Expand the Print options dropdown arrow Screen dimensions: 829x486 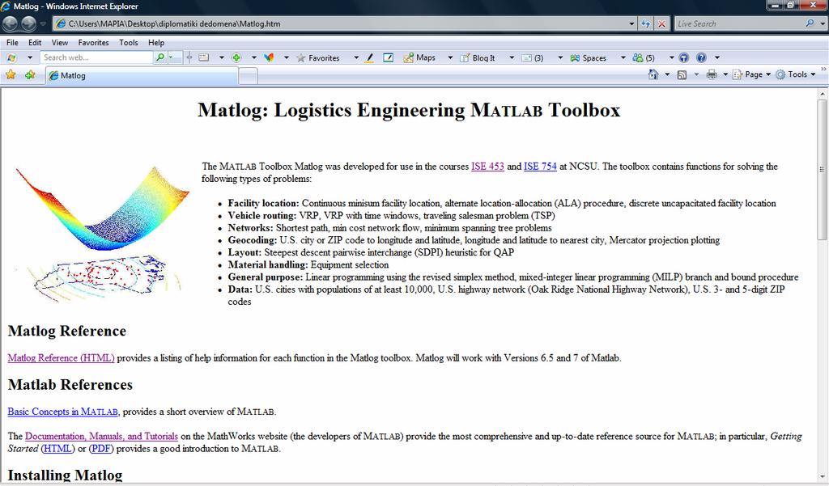(x=725, y=74)
